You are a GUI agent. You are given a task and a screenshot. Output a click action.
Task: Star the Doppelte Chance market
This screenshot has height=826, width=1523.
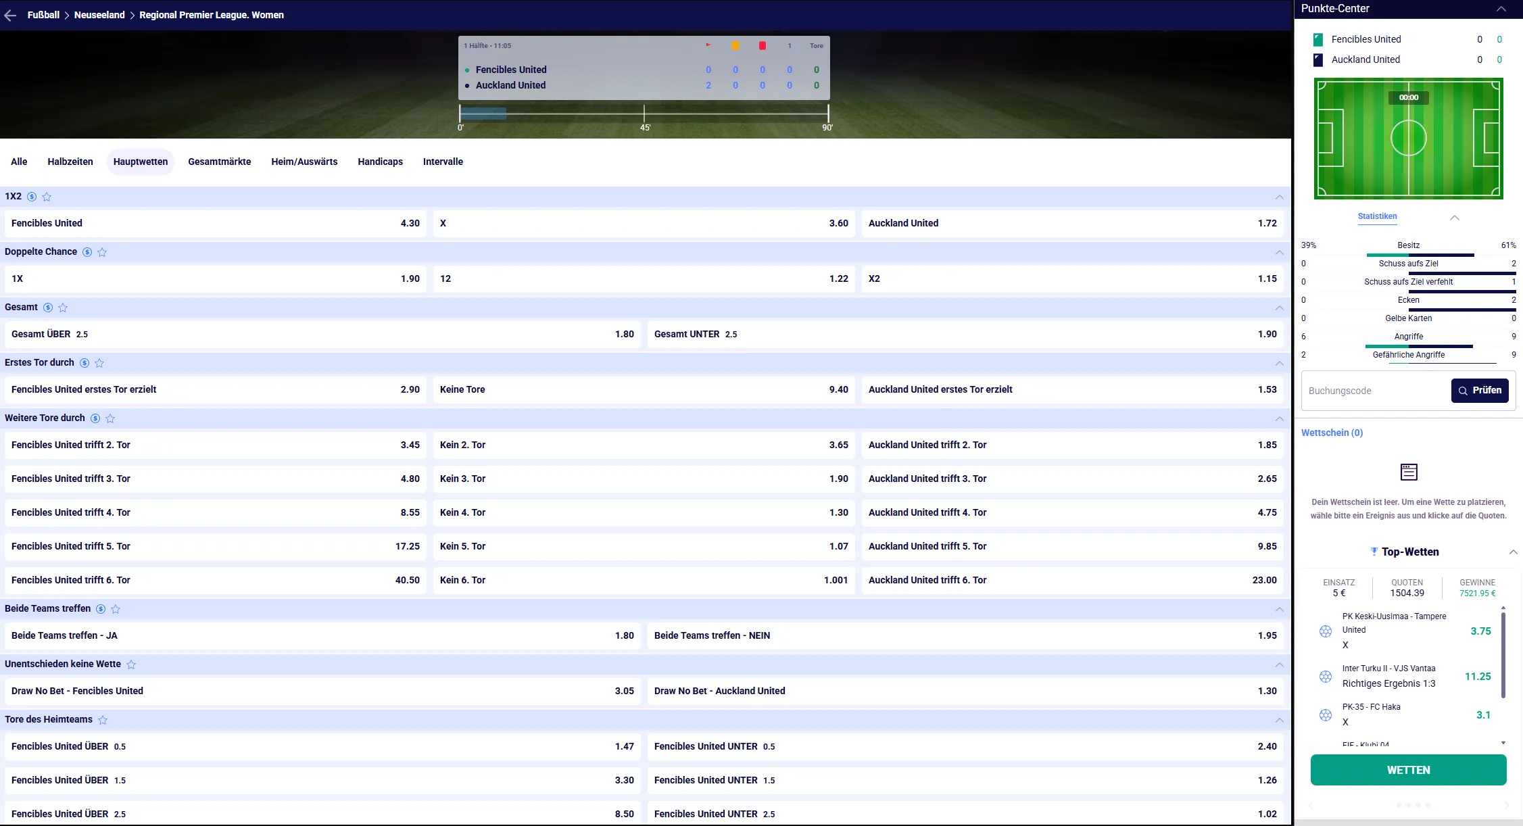click(x=102, y=252)
